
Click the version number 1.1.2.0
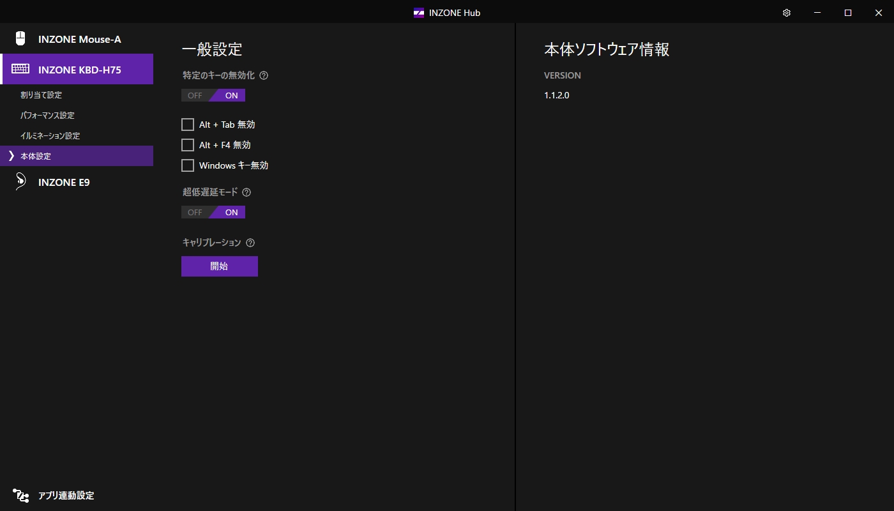pyautogui.click(x=556, y=95)
